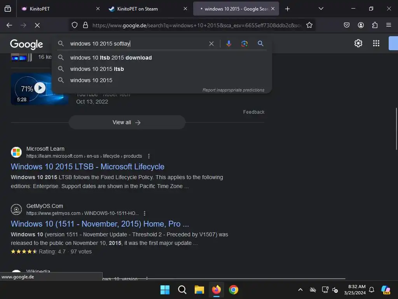Close the first KinitoPET tab
The height and width of the screenshot is (299, 398).
(98, 9)
